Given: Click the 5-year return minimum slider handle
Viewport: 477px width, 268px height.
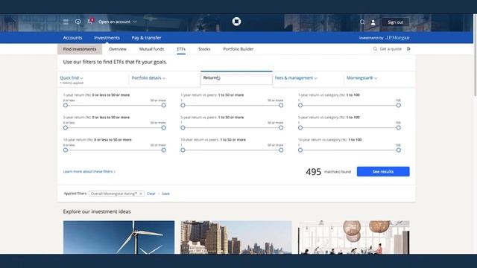Looking at the screenshot, I should coord(66,128).
